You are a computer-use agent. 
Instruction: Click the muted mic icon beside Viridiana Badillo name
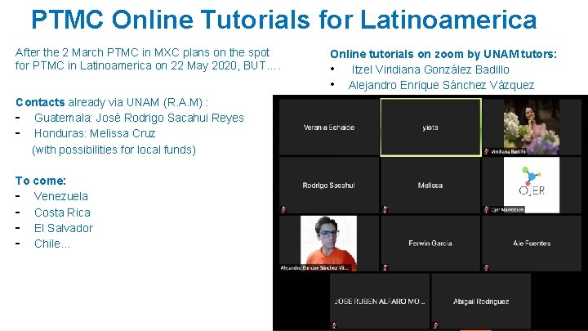pos(487,152)
